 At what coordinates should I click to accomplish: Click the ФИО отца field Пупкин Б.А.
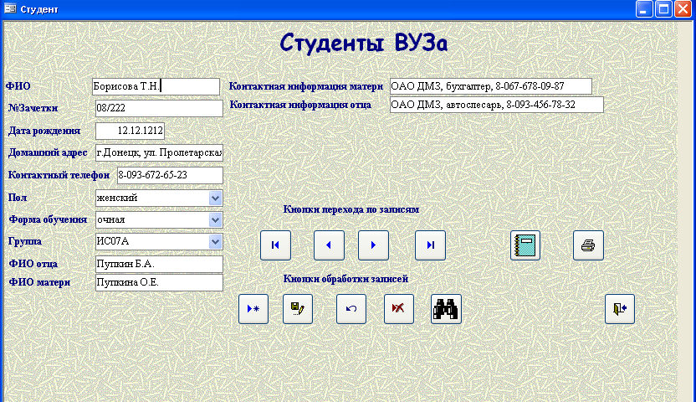(x=159, y=265)
